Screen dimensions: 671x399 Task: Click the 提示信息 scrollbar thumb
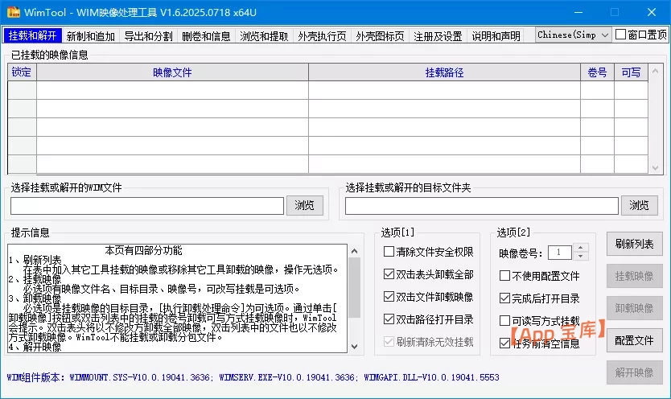(x=354, y=287)
